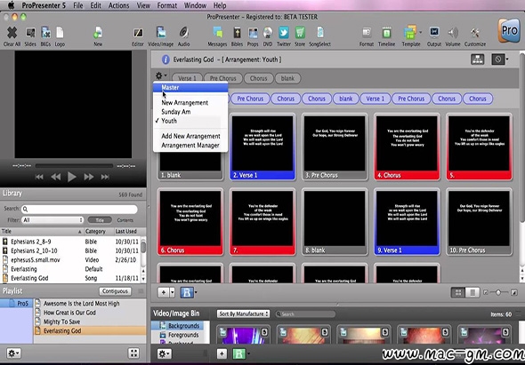Screen dimensions: 525x365
Task: Adjust the slide thumbnail size slider
Action: point(498,292)
